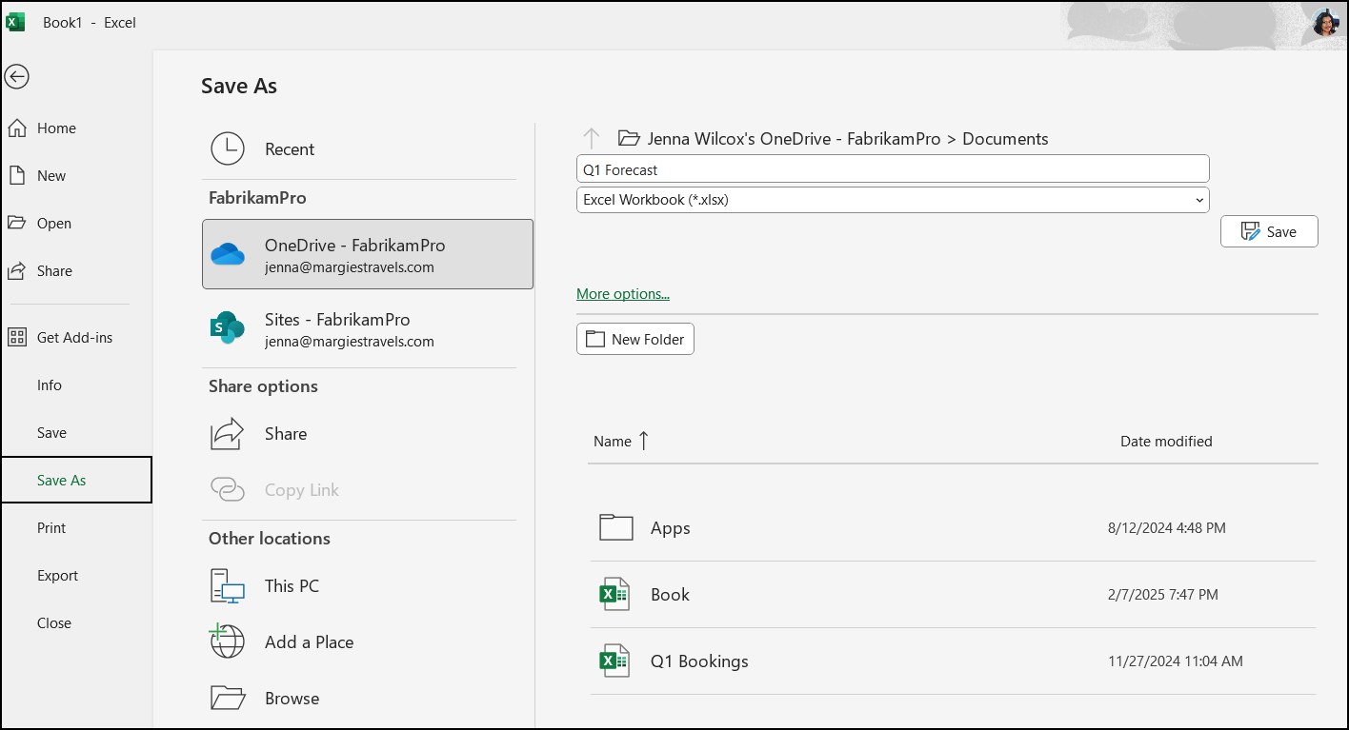Open the file format dropdown showing Excel Workbook
This screenshot has height=730, width=1349.
[x=892, y=200]
